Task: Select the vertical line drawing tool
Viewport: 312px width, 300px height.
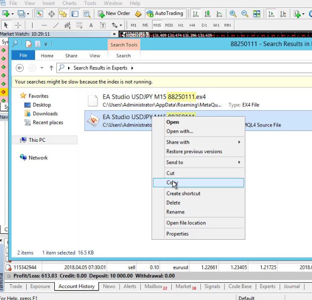Action: (32, 25)
